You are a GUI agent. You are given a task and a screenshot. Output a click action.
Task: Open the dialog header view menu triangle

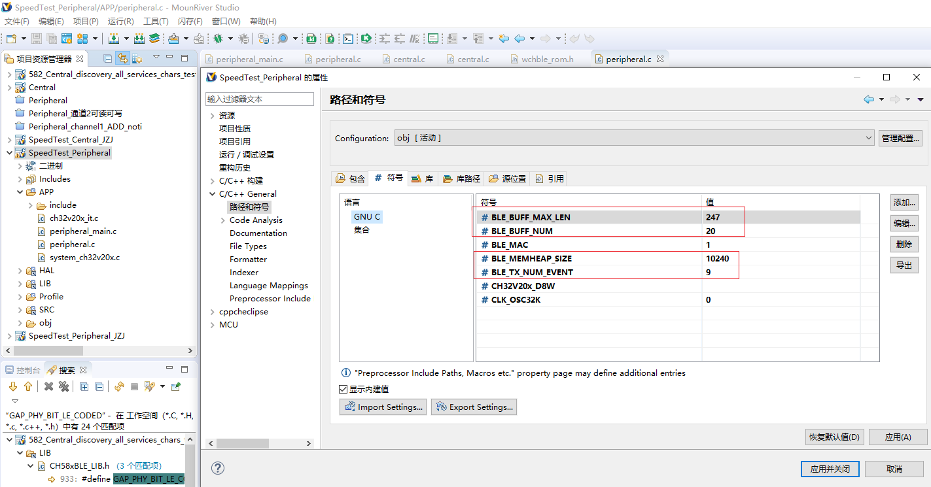(921, 99)
